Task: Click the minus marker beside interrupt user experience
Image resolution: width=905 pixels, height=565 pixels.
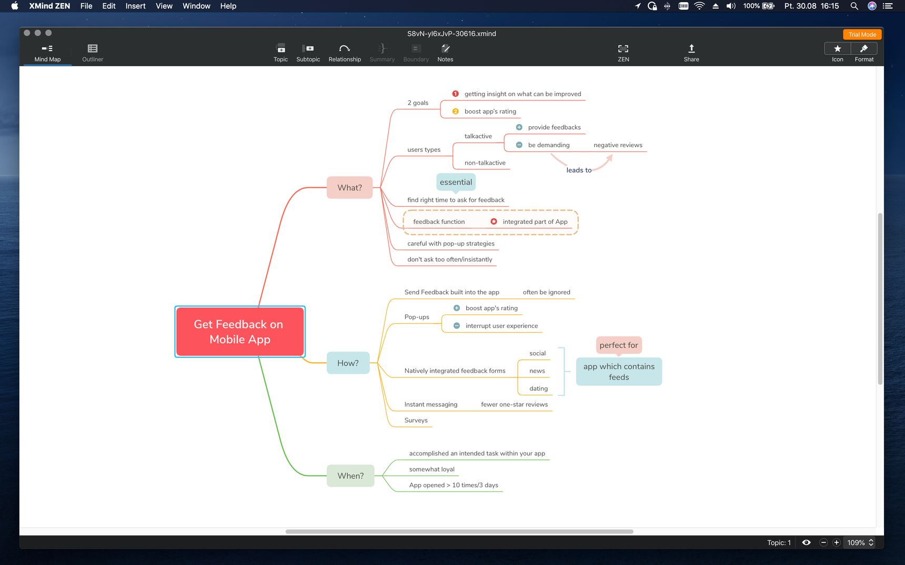Action: (x=457, y=326)
